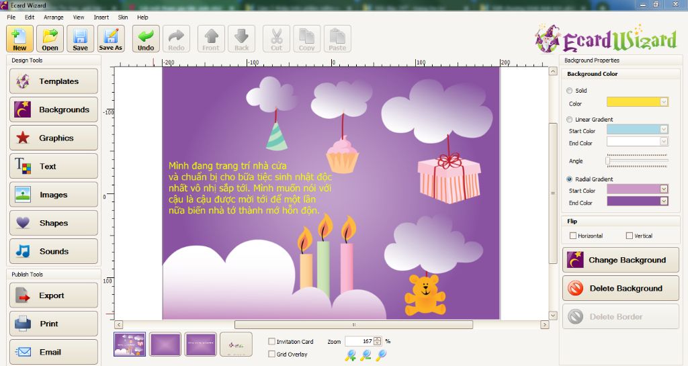Click the Zoom value stepper arrows

(377, 341)
